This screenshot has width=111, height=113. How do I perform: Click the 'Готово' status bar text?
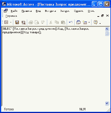(x=9, y=109)
